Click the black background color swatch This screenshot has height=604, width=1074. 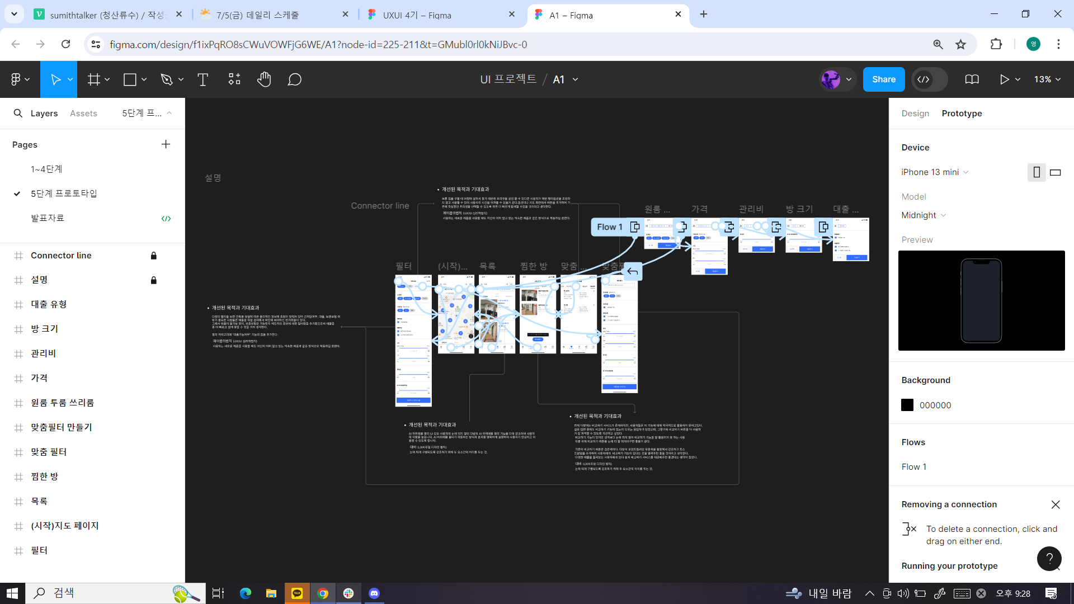click(x=907, y=405)
